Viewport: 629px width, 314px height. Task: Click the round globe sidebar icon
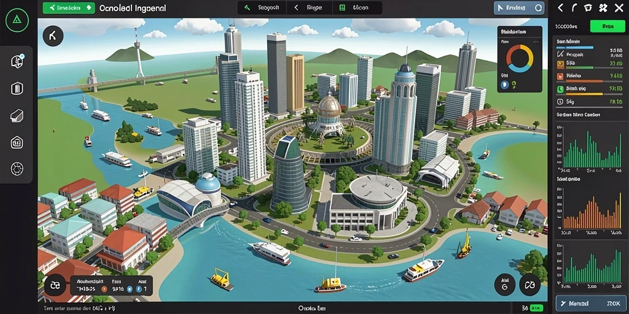pyautogui.click(x=17, y=169)
